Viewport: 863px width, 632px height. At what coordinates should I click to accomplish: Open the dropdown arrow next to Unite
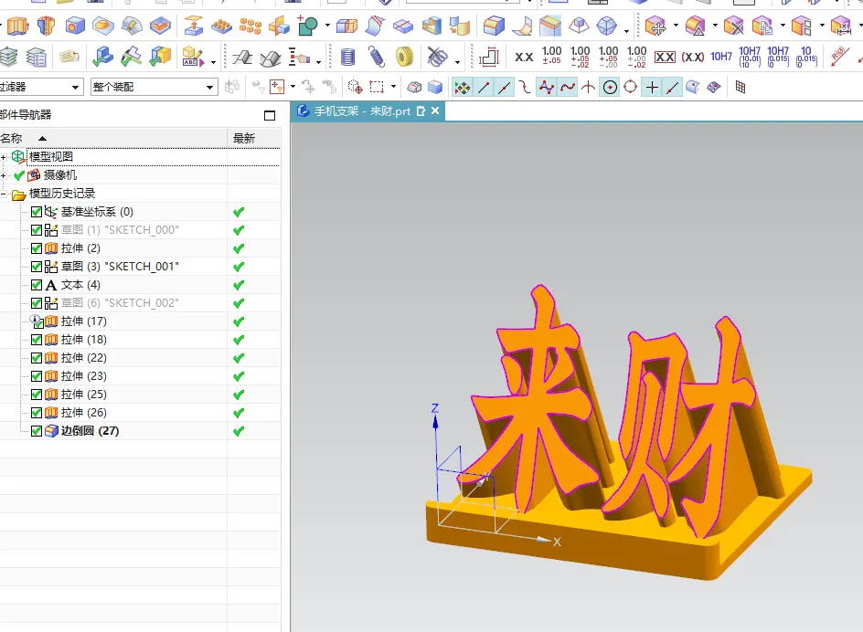(x=327, y=26)
